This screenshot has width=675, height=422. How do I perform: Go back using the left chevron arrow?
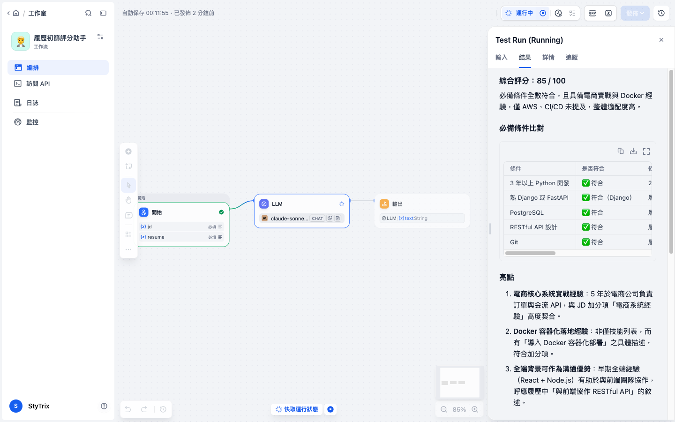8,13
